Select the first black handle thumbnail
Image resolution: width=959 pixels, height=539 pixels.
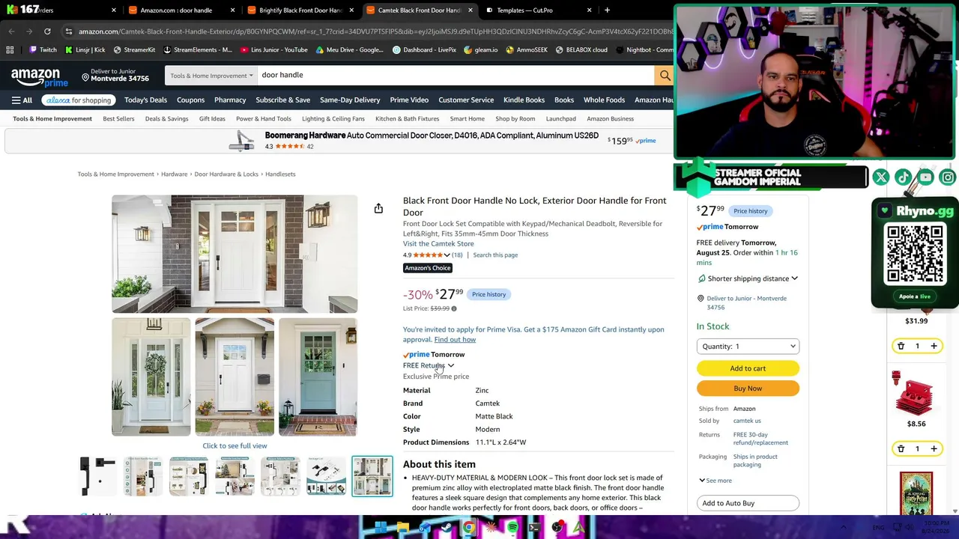(x=97, y=476)
